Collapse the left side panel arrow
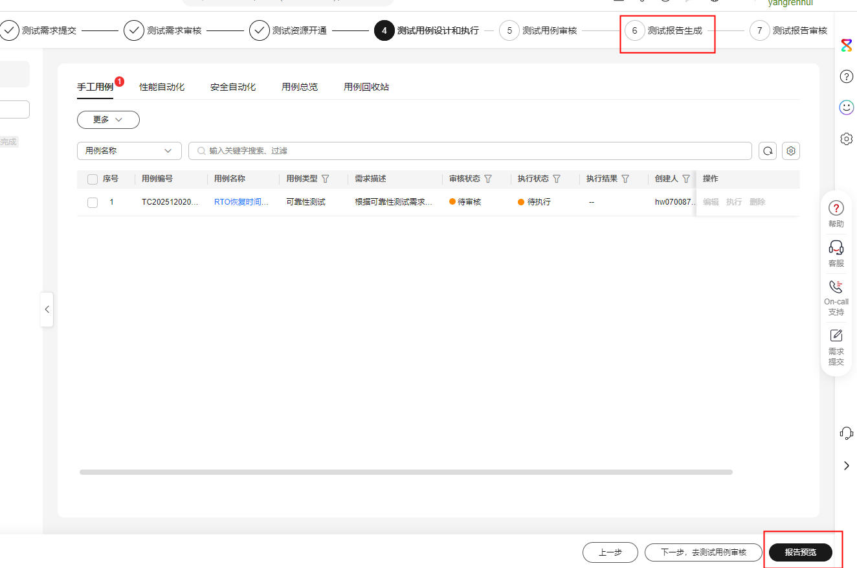Image resolution: width=857 pixels, height=568 pixels. (x=47, y=310)
